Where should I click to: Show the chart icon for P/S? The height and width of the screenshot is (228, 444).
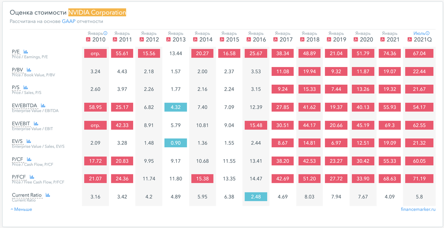pos(25,87)
